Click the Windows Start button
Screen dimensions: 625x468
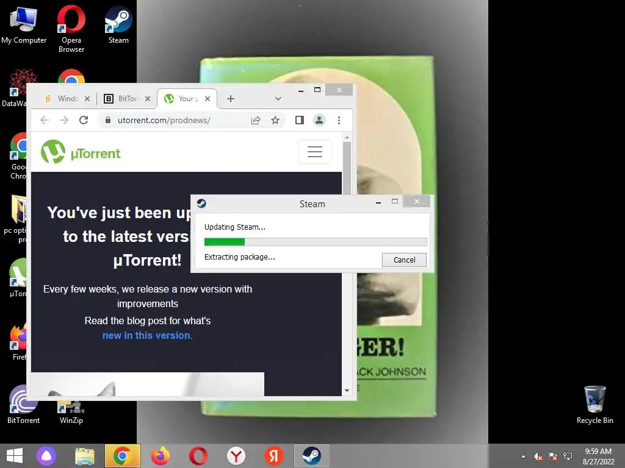click(x=15, y=456)
